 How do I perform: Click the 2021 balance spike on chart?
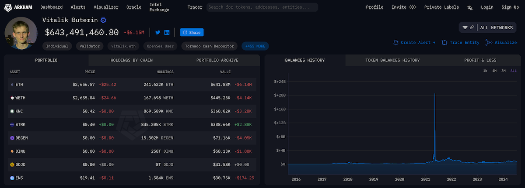[434, 100]
